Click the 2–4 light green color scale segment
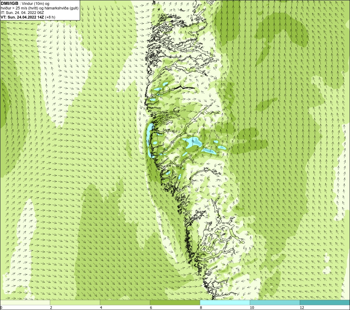The width and height of the screenshot is (350, 310). (75, 302)
